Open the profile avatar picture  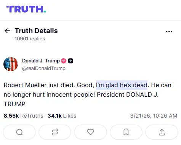pyautogui.click(x=11, y=64)
